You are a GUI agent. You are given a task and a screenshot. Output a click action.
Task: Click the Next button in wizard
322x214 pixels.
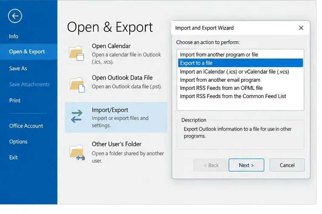point(246,165)
